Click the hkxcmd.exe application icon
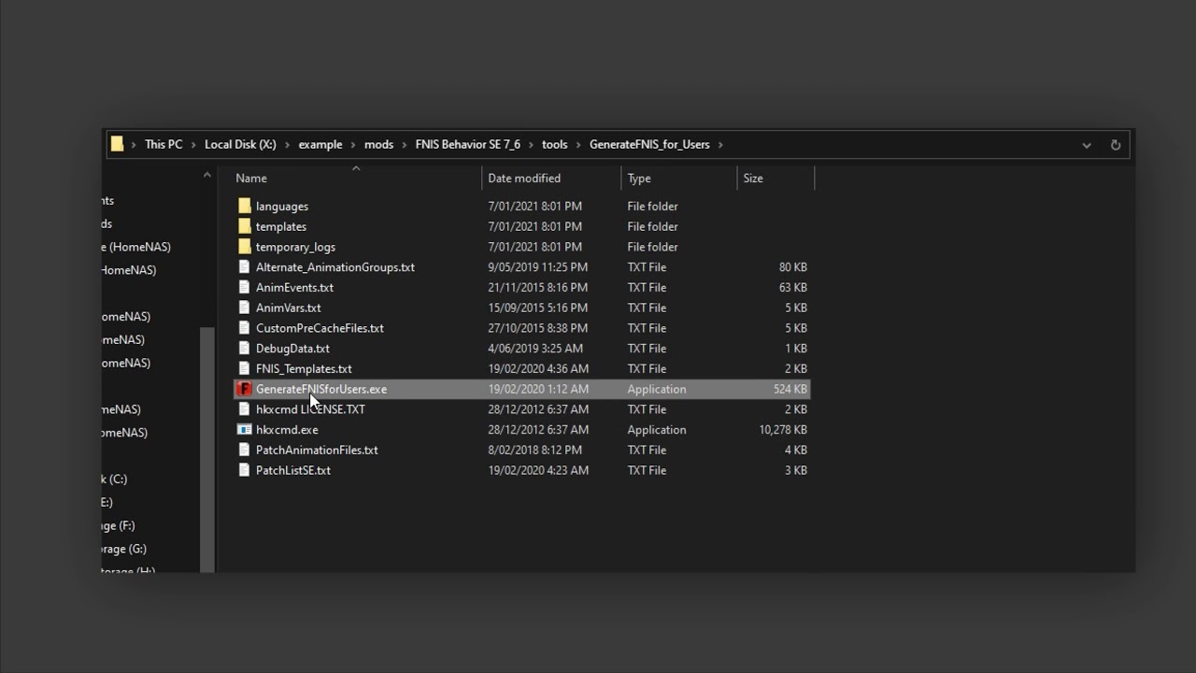 [x=245, y=430]
